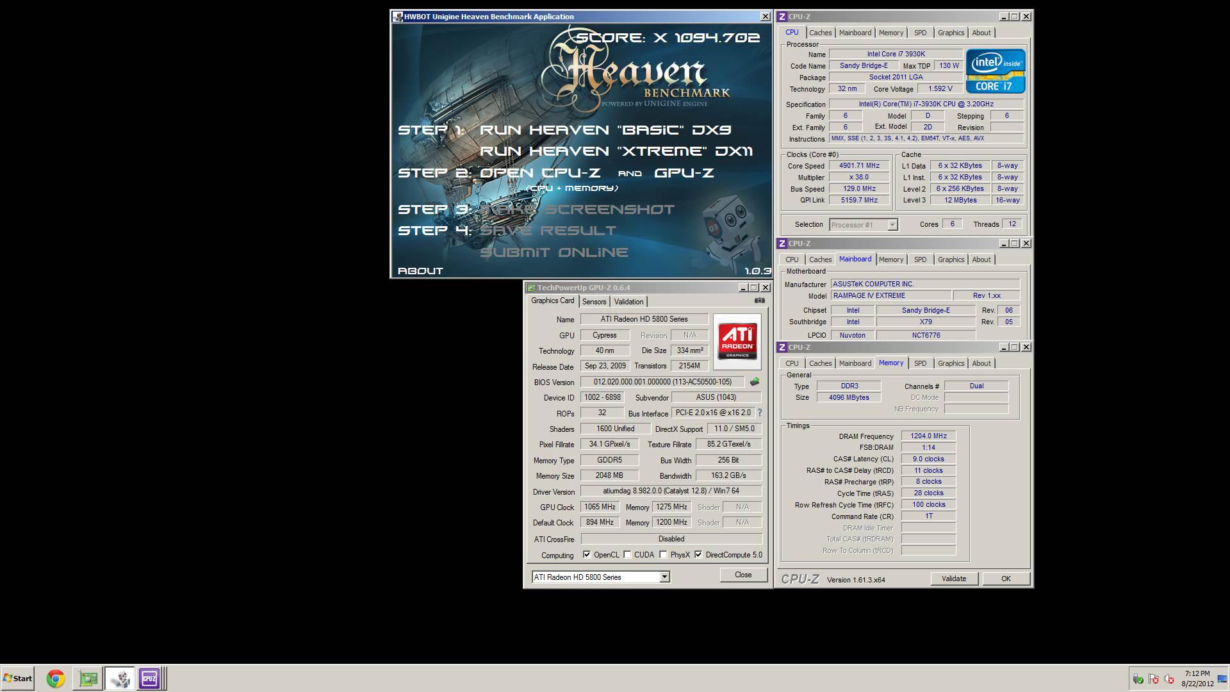Click the CPU-Z Validate button
The width and height of the screenshot is (1230, 692).
point(954,579)
